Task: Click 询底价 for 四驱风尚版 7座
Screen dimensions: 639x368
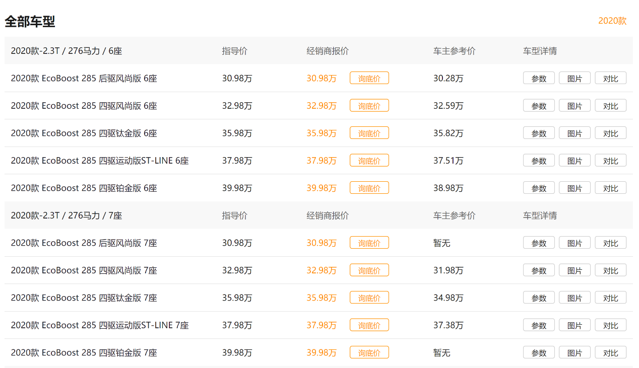Action: pyautogui.click(x=369, y=270)
